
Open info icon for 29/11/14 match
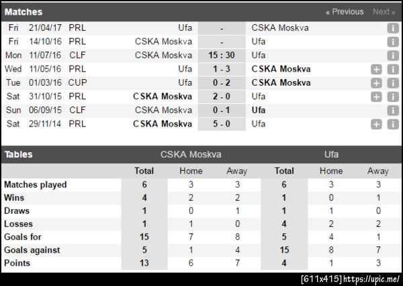coord(393,124)
